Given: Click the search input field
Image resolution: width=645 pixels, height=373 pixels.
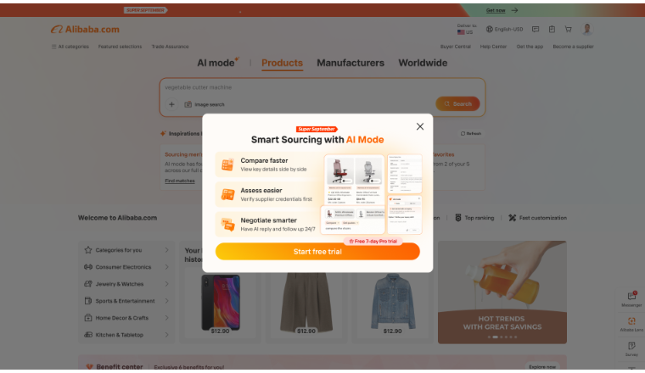Looking at the screenshot, I should point(322,87).
